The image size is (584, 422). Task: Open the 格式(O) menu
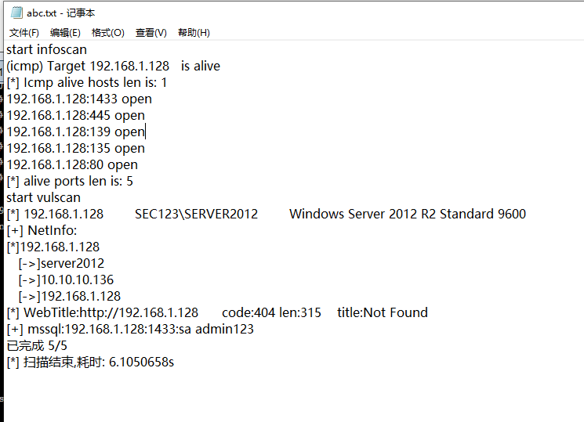[x=108, y=33]
